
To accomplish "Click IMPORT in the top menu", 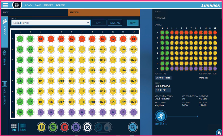I will [48, 5].
